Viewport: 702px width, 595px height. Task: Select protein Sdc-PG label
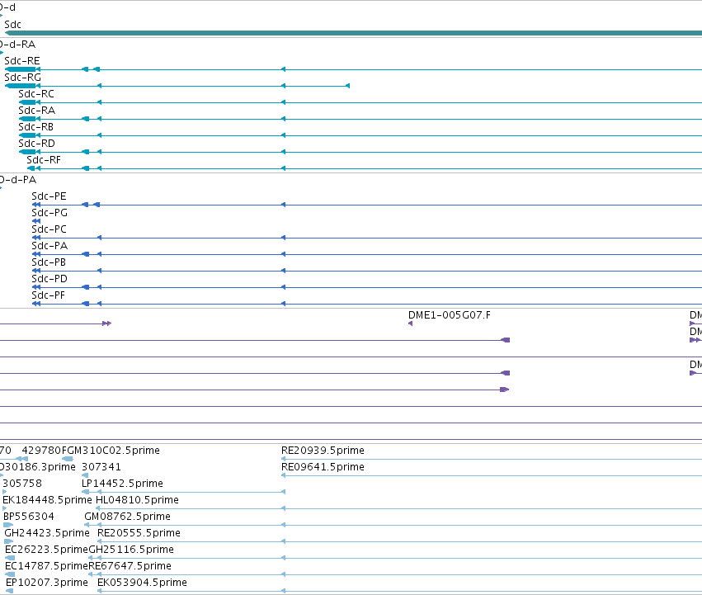[x=49, y=213]
